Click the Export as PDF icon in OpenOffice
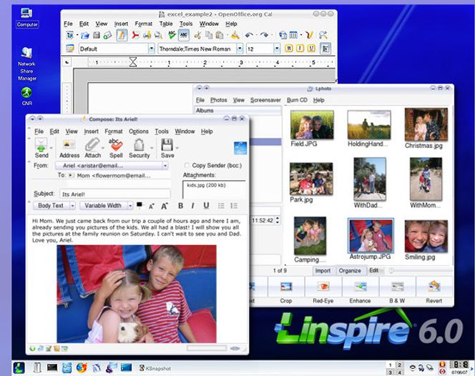The width and height of the screenshot is (475, 376). (x=135, y=36)
